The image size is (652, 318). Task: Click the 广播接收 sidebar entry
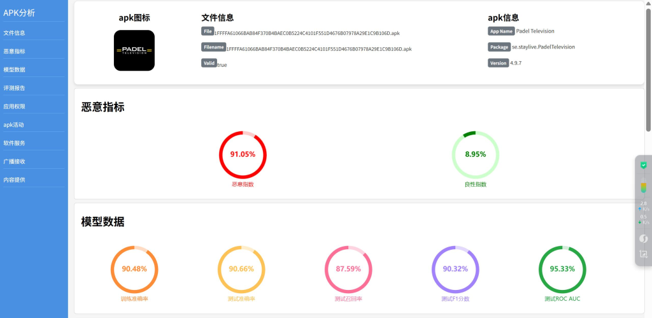click(x=15, y=161)
